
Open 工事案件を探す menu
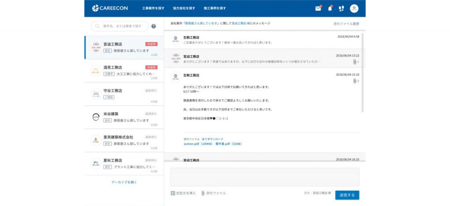click(153, 8)
